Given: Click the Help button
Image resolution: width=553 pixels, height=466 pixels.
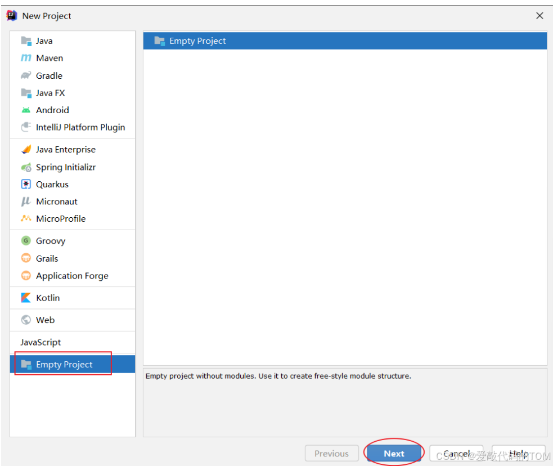Looking at the screenshot, I should 519,453.
